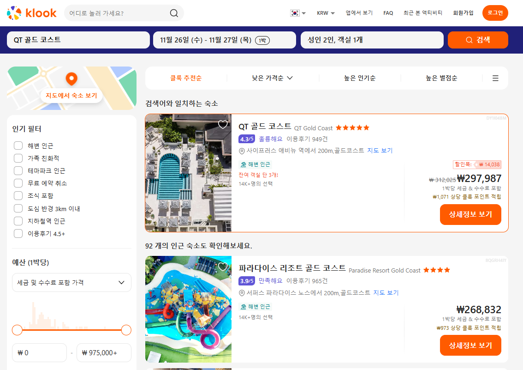Screen dimensions: 523x370
Task: Click the ₩ 0 minimum price field
Action: 39,352
